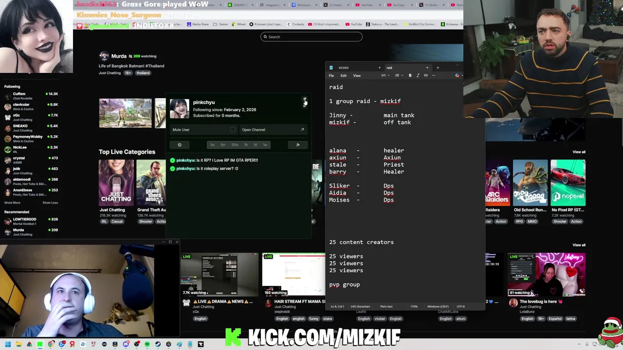Image resolution: width=623 pixels, height=350 pixels.
Task: Open the Capcut-like black taskbar icon at far right
Action: tap(201, 344)
